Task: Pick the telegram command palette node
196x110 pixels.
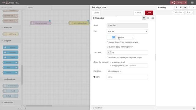Action: [x=11, y=52]
